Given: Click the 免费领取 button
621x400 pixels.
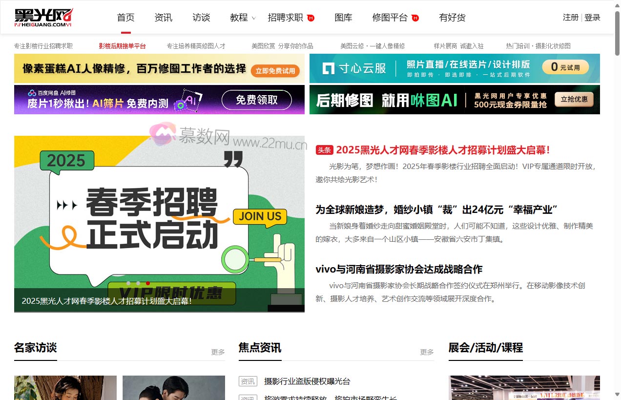Looking at the screenshot, I should click(x=257, y=100).
